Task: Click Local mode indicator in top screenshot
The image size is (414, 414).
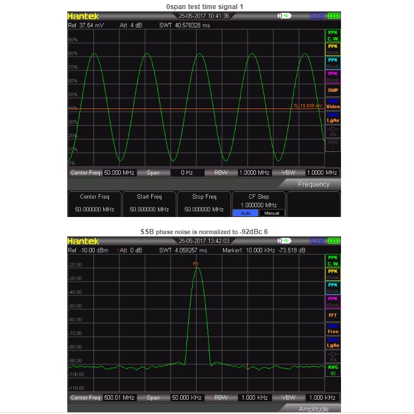Action: coord(317,16)
